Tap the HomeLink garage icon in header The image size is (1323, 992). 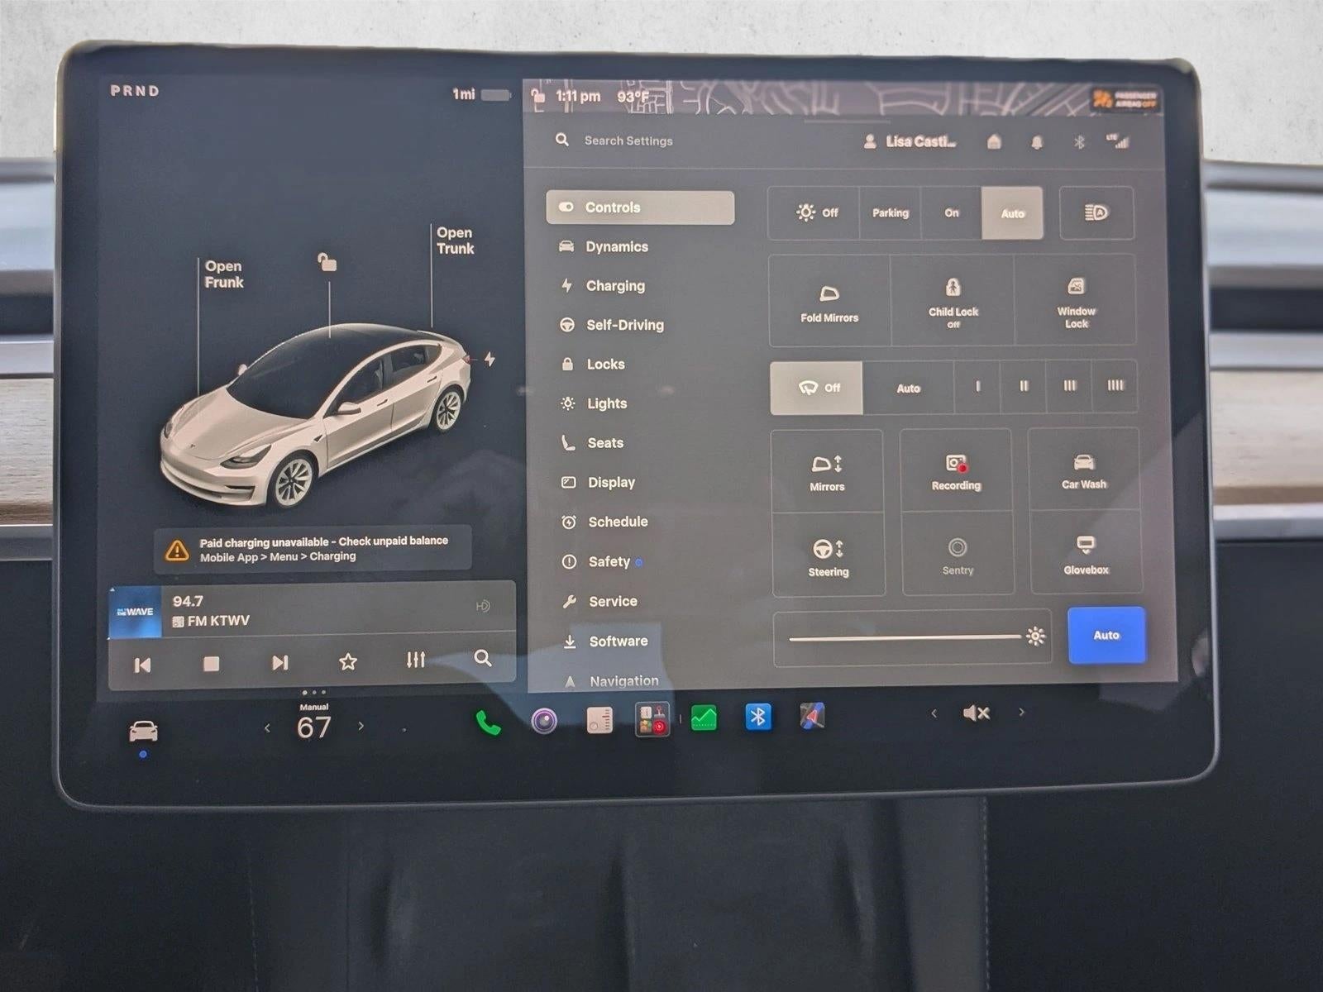point(994,142)
